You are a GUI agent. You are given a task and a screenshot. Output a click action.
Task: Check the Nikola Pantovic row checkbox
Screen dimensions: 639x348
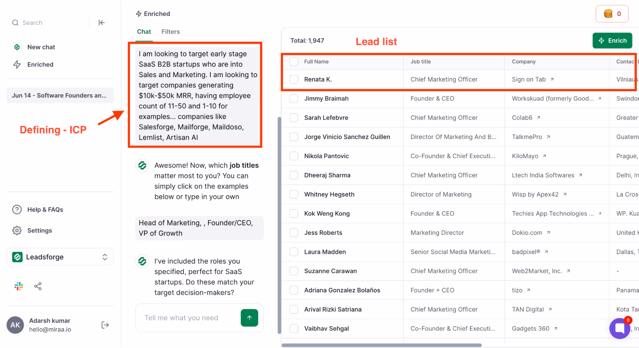pyautogui.click(x=294, y=156)
